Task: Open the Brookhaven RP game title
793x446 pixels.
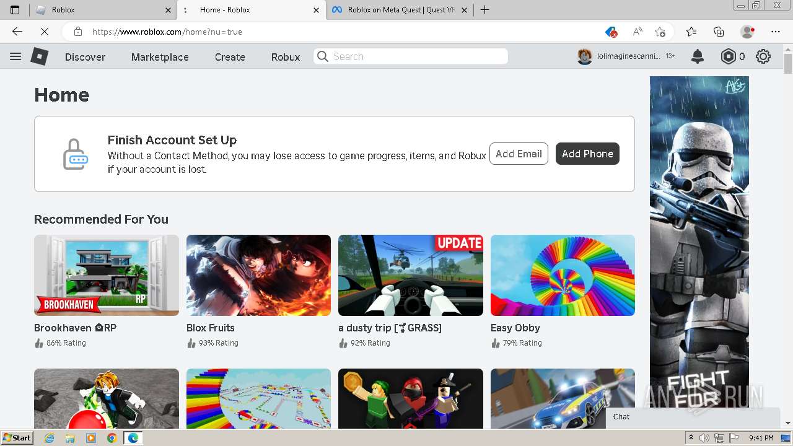Action: point(76,328)
